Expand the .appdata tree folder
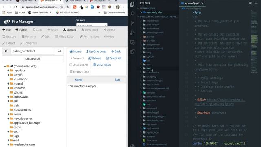Viewport: 261px width, 147px height. (x=8, y=71)
